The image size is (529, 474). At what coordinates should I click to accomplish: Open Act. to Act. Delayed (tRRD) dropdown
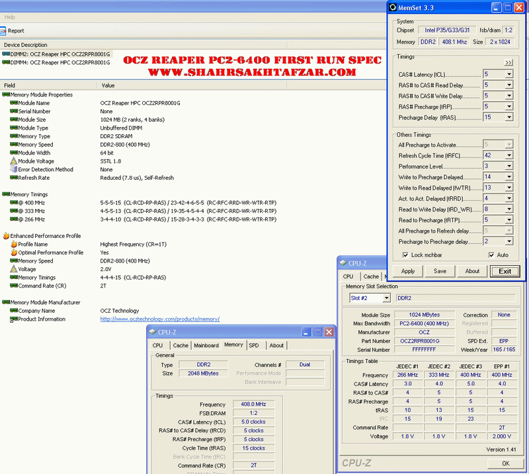[x=509, y=198]
